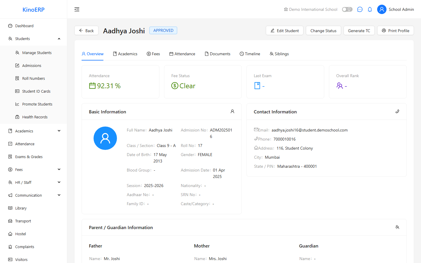
Task: Click Change Status button
Action: pyautogui.click(x=323, y=30)
